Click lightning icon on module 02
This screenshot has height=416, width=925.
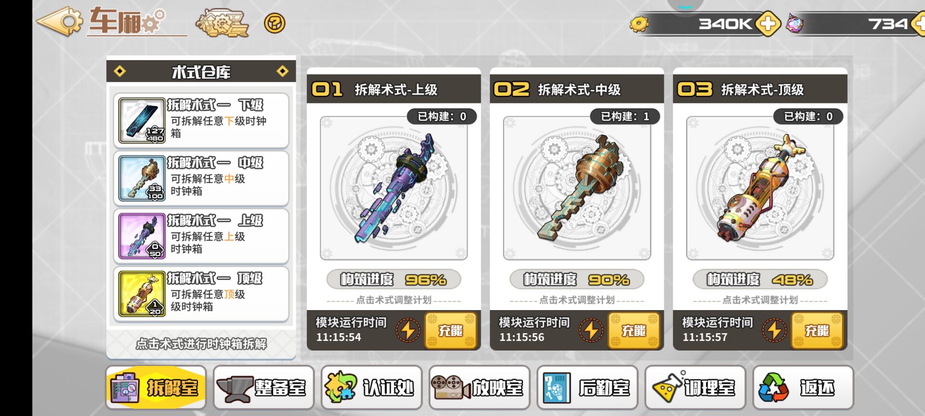coord(591,330)
